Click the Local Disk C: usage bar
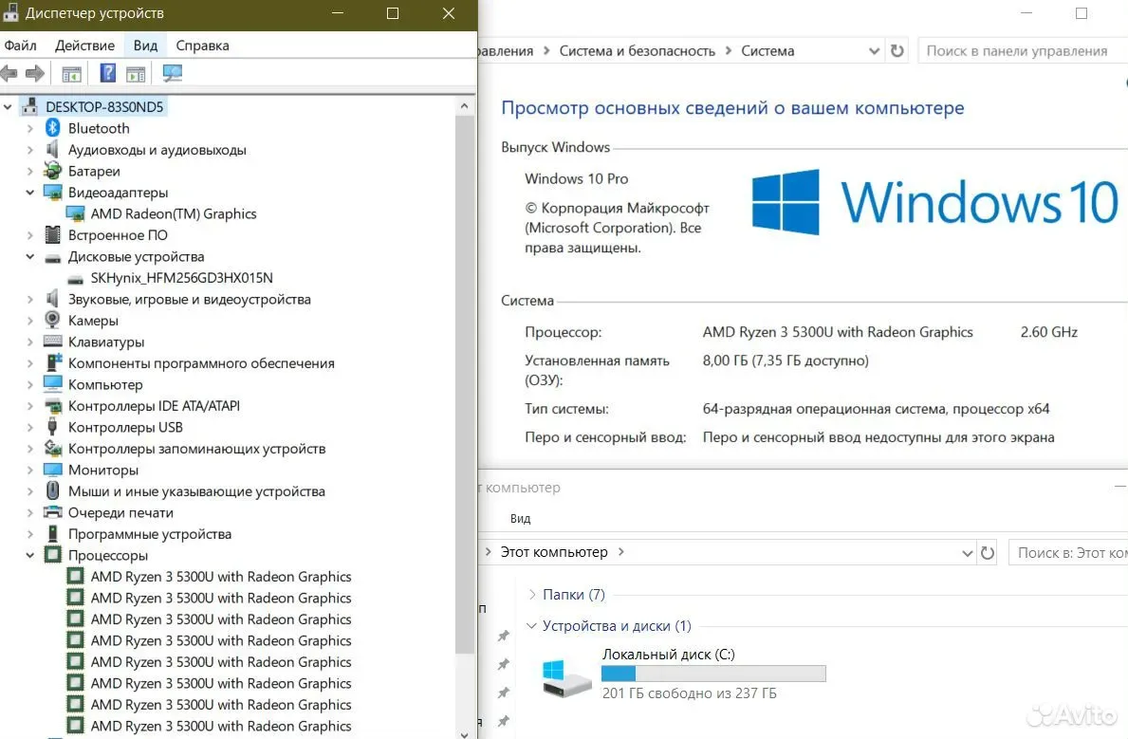Image resolution: width=1128 pixels, height=739 pixels. [x=713, y=674]
